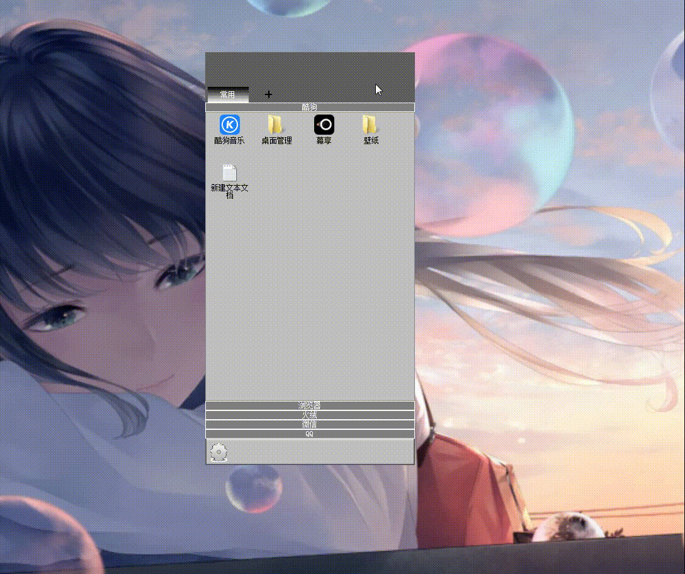Add a new tab with plus button
The height and width of the screenshot is (574, 685).
[x=268, y=94]
